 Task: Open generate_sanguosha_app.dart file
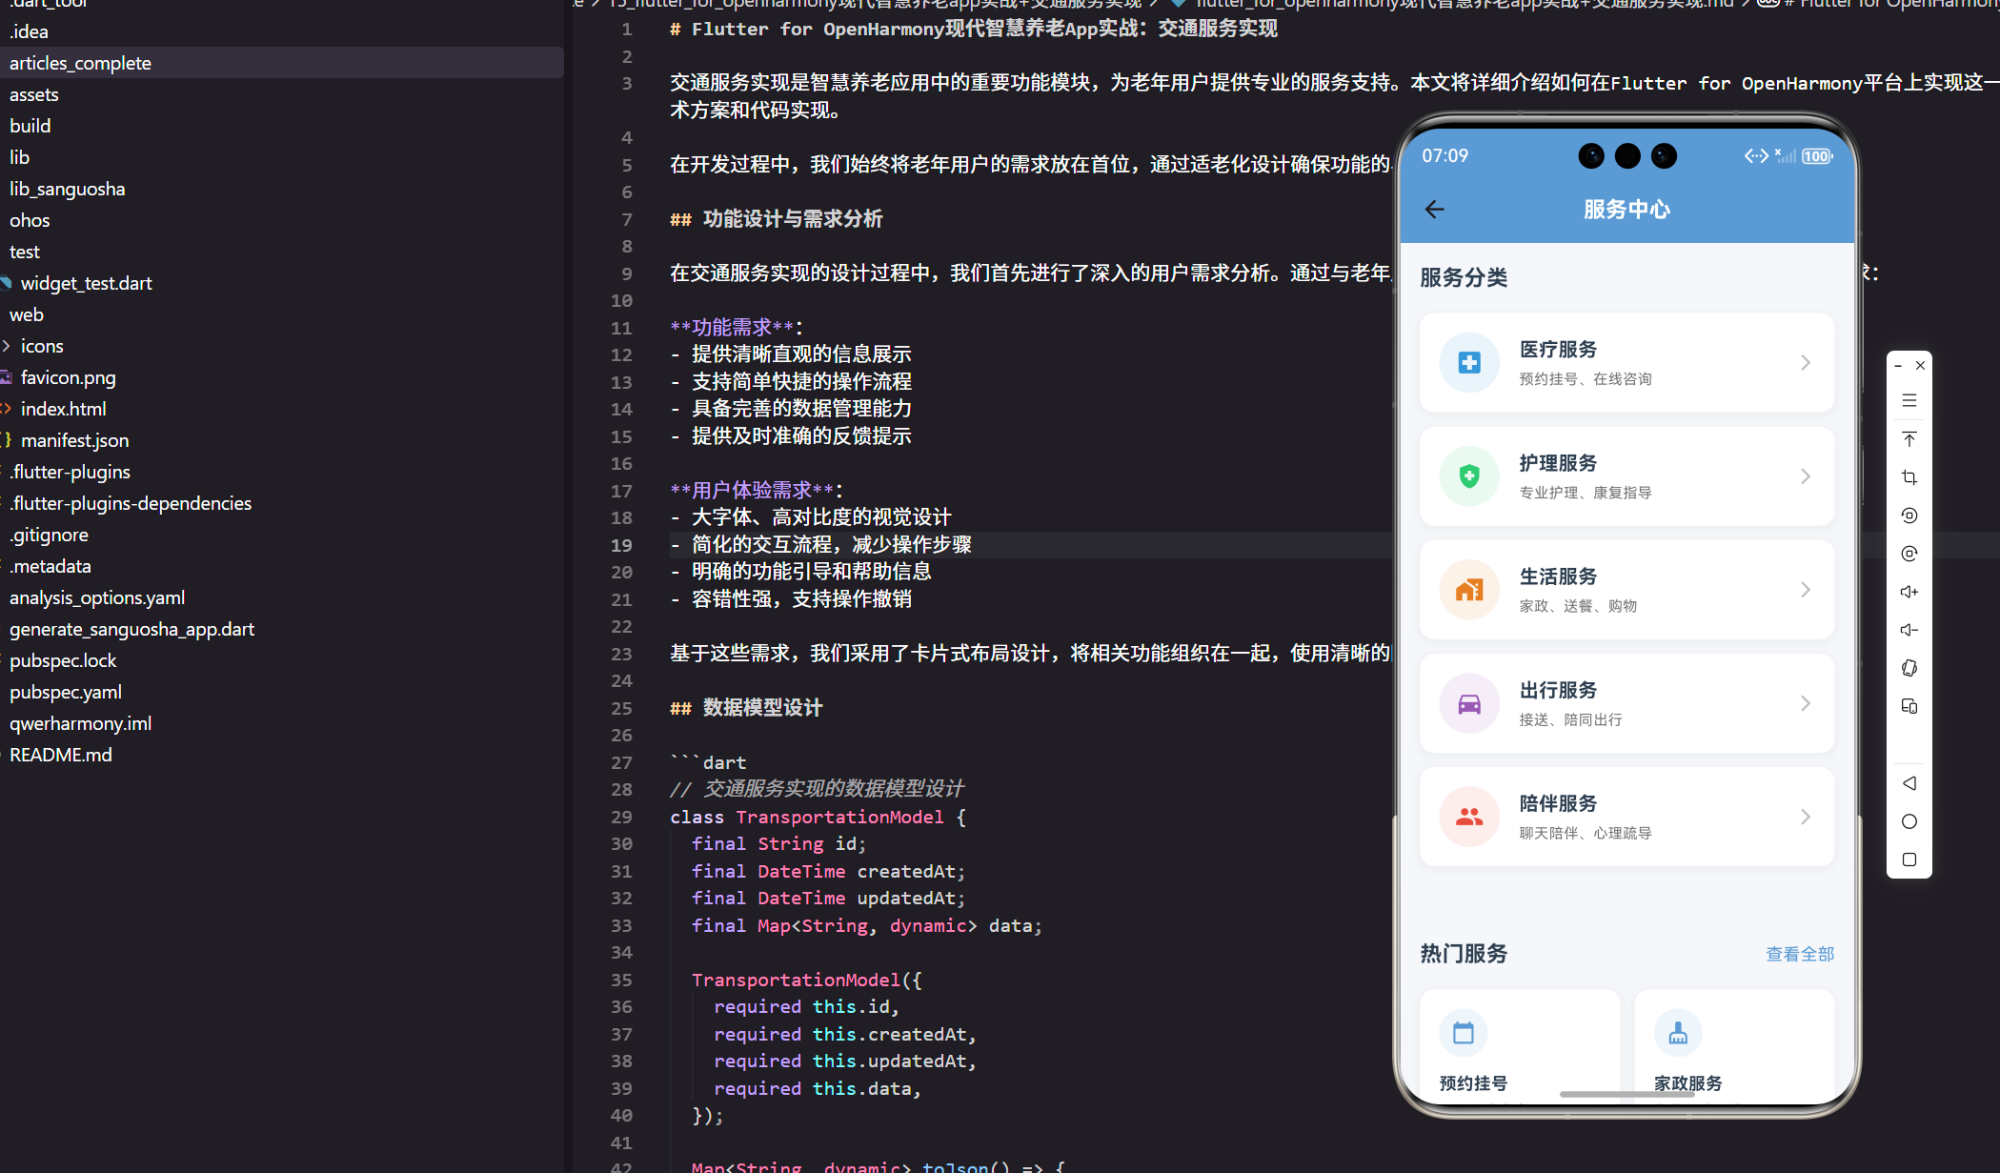(282, 629)
